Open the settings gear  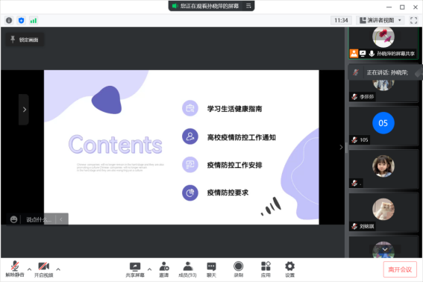point(289,269)
